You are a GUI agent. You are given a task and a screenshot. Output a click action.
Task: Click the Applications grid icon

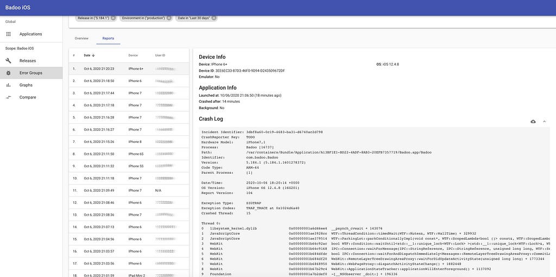[9, 34]
